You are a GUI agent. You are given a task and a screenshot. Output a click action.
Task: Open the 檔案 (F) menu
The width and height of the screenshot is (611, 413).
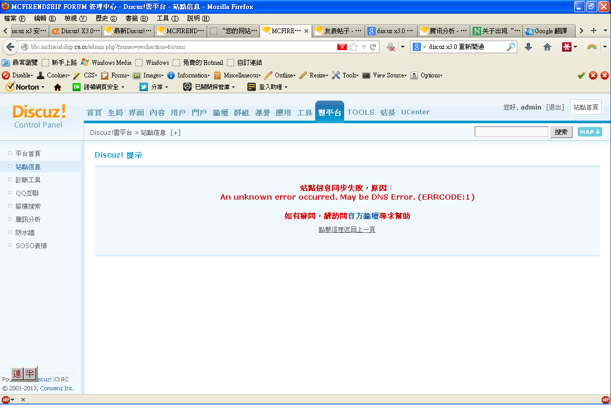(15, 18)
